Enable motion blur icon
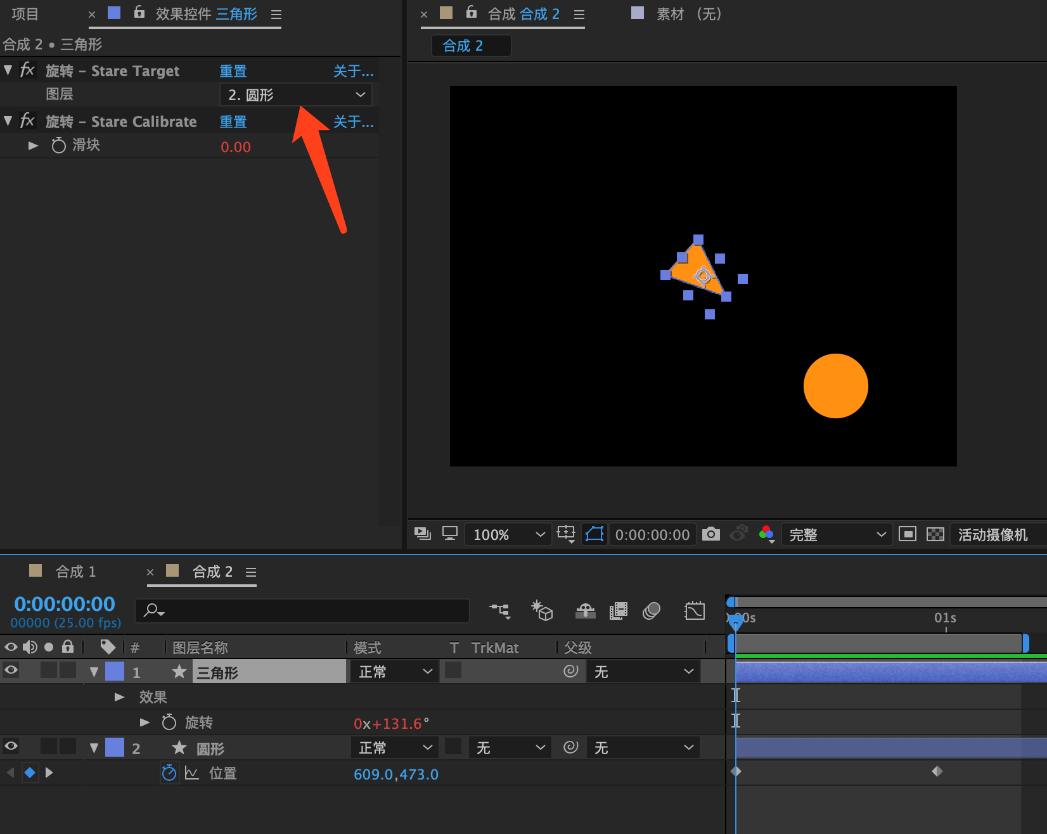1047x834 pixels. coord(652,611)
